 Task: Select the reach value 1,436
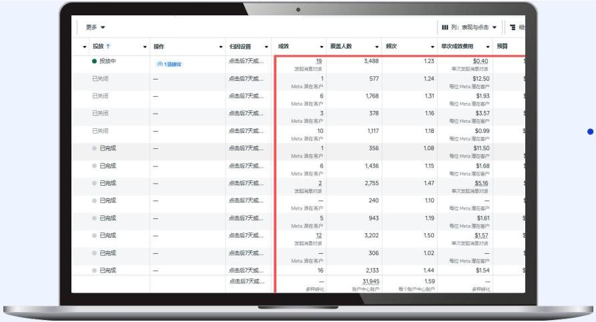(x=372, y=166)
